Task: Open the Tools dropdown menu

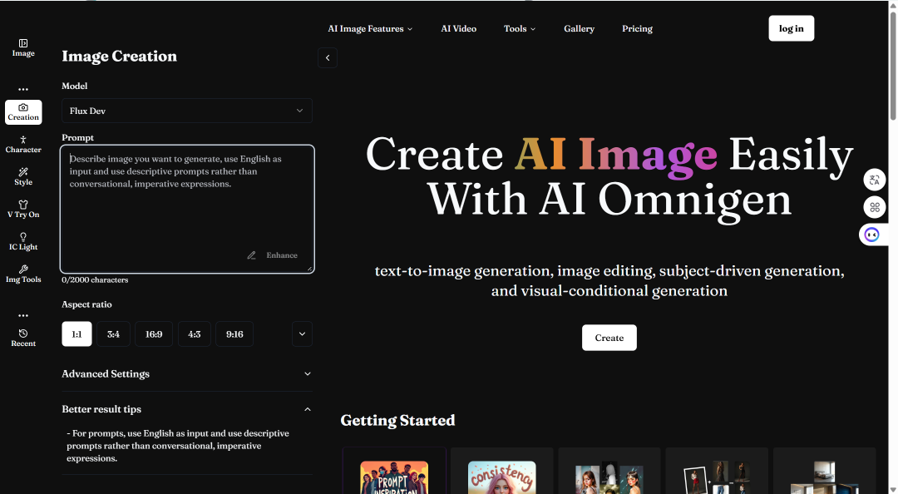Action: click(520, 28)
